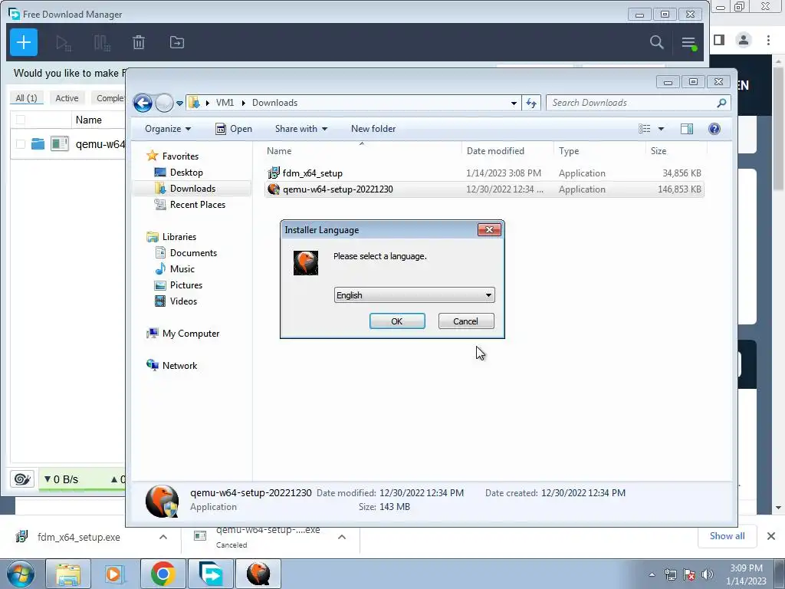Click the Chrome profile avatar icon
785x589 pixels.
(744, 40)
